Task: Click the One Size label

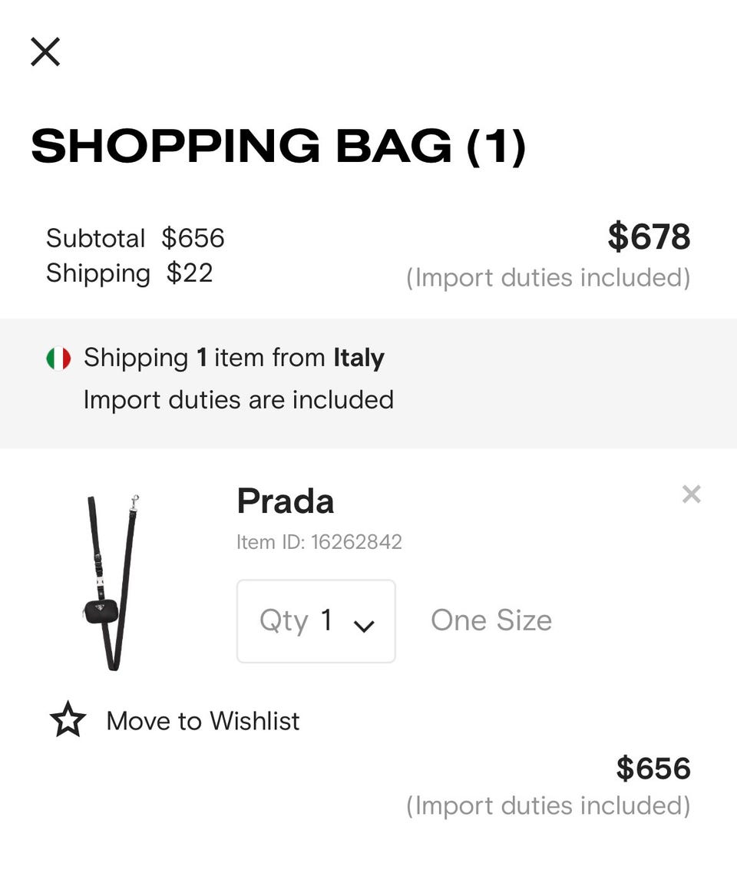Action: pos(491,620)
